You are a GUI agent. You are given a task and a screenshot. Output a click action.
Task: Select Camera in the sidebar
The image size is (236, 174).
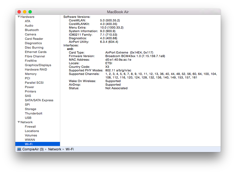(x=31, y=34)
